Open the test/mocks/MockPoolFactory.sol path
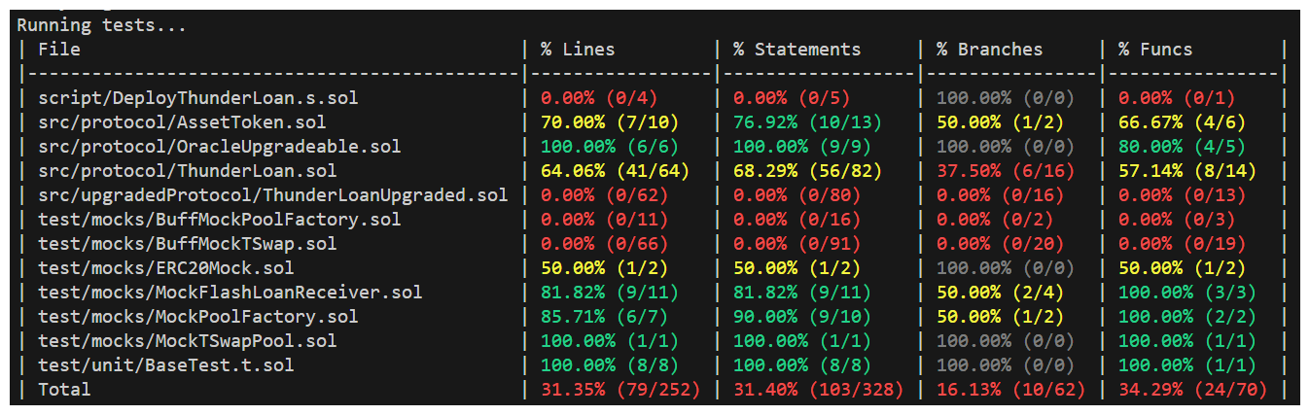1310x415 pixels. (197, 316)
